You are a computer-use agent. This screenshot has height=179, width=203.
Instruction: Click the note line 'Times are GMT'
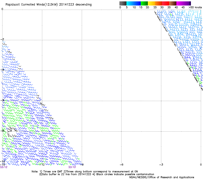click(85, 172)
